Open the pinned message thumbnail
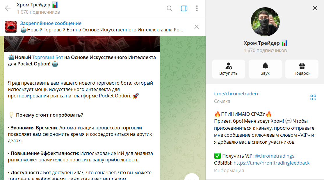This screenshot has width=324, height=180. pos(11,27)
